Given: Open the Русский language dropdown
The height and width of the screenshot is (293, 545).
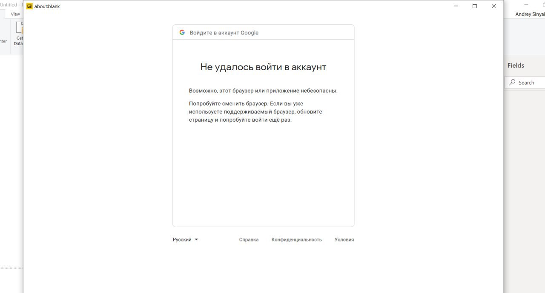Looking at the screenshot, I should pos(185,239).
